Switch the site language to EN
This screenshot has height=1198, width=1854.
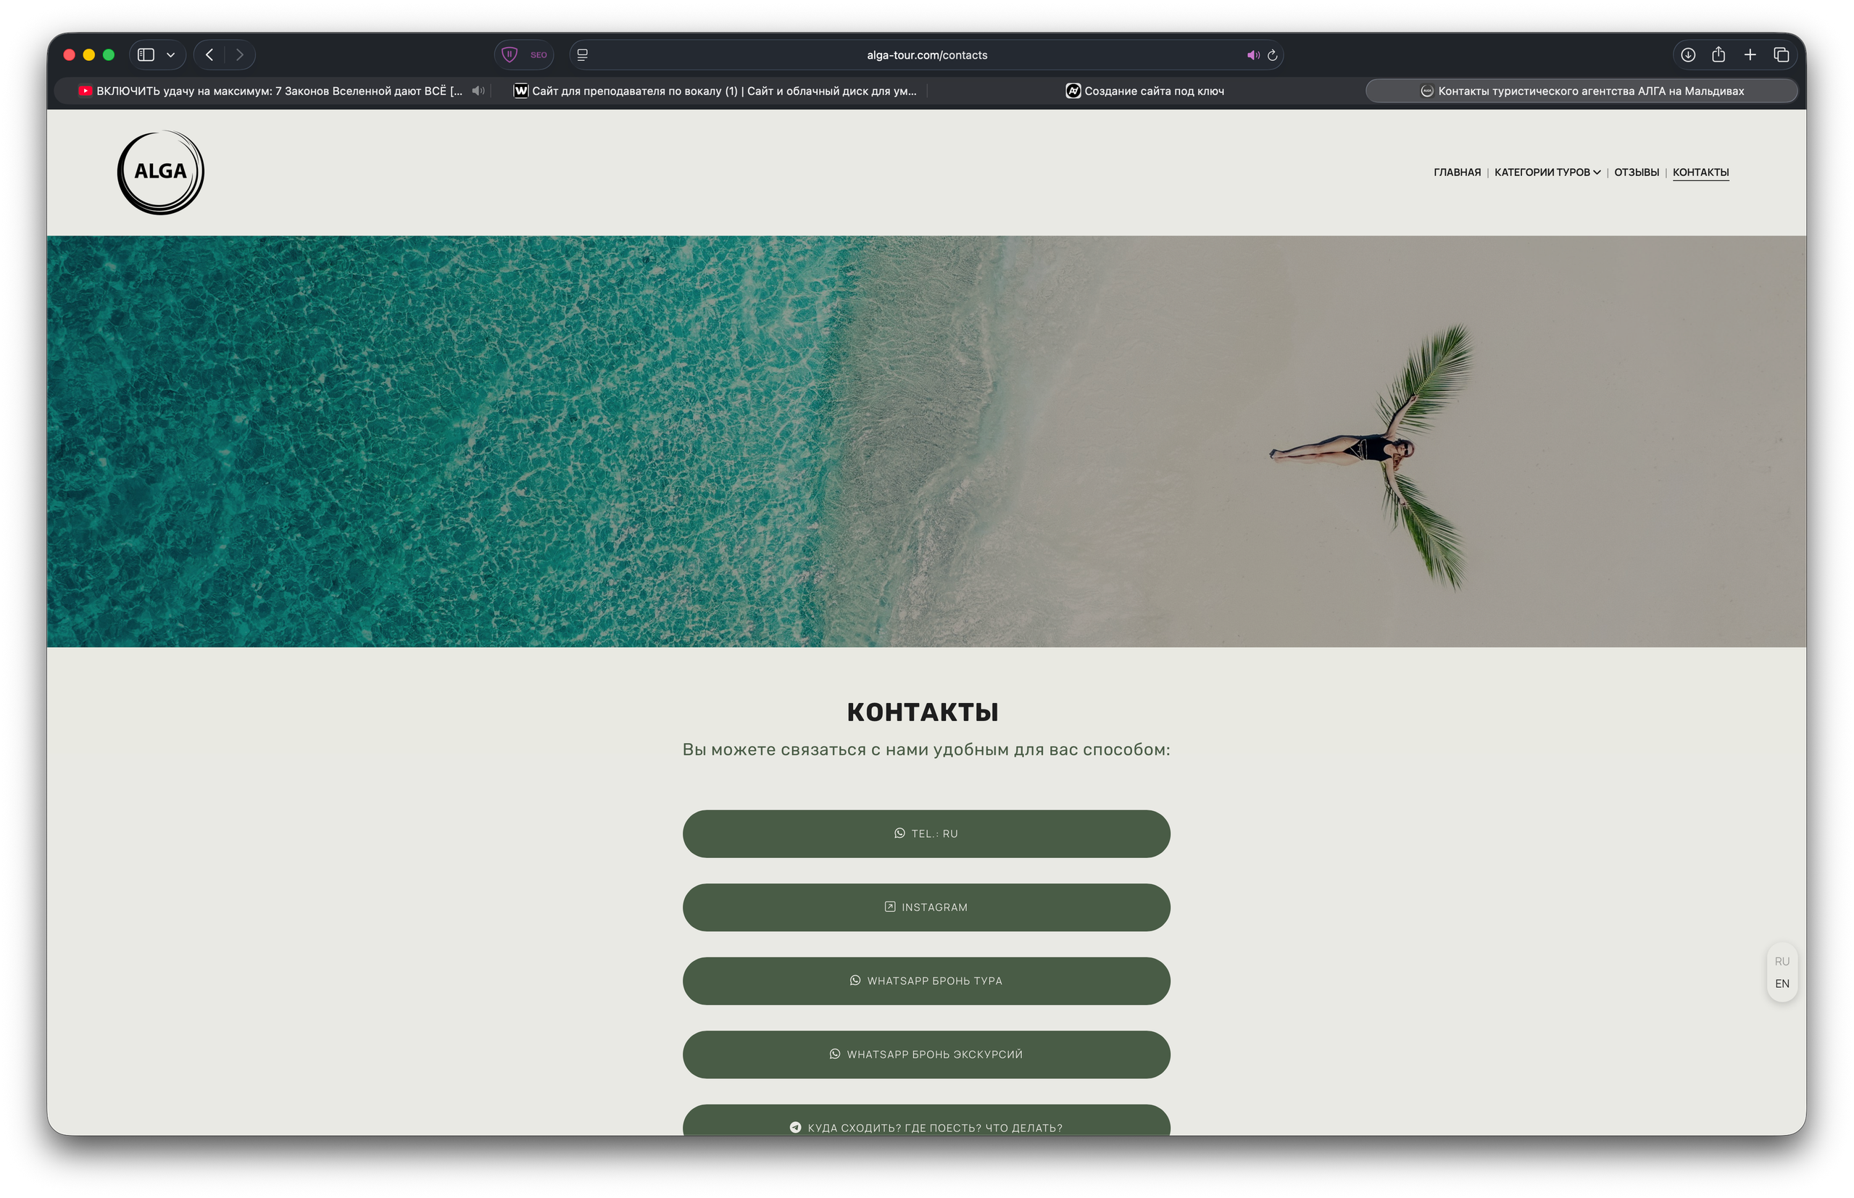[1782, 983]
